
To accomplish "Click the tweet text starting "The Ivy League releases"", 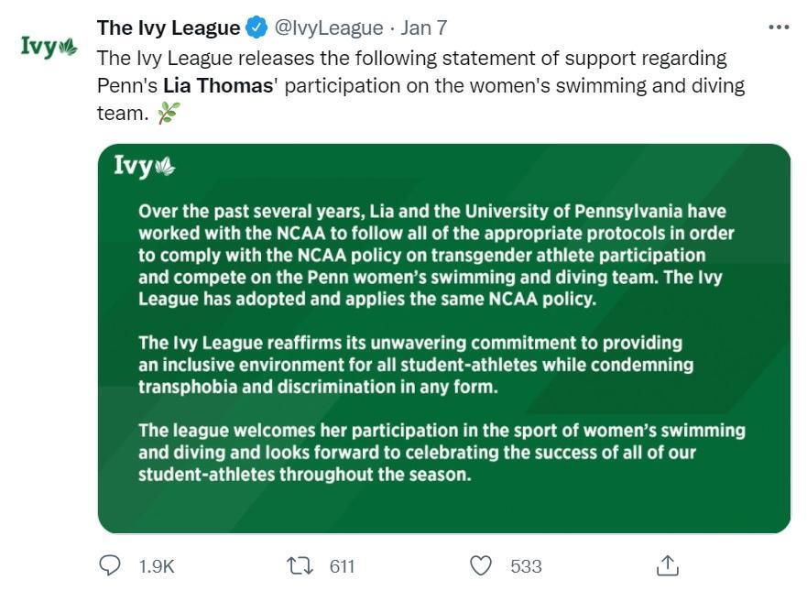I will click(411, 60).
